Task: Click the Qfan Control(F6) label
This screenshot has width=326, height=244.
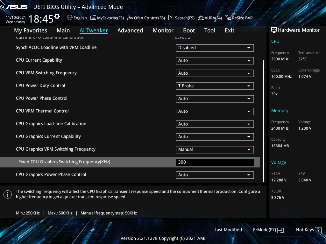Action: click(149, 18)
